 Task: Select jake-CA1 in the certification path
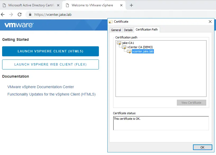click(x=128, y=43)
